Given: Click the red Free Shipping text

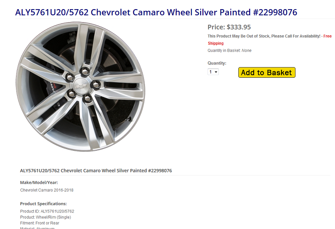Looking at the screenshot, I should pos(216,43).
